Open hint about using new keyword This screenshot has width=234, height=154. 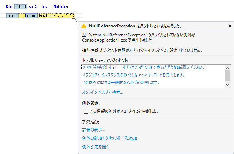(x=134, y=75)
